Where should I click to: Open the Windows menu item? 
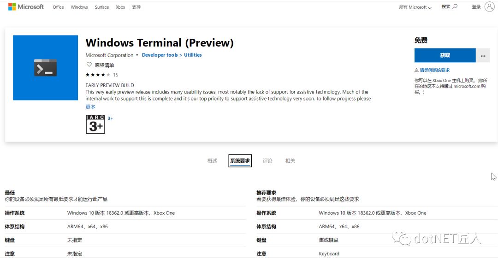click(x=79, y=7)
